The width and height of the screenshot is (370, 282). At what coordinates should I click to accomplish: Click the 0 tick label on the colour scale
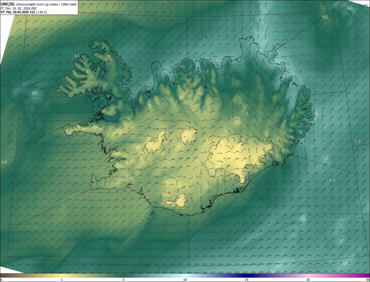click(1, 280)
